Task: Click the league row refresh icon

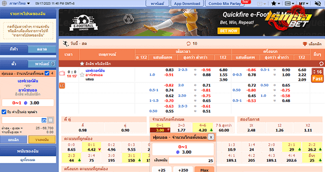Action: [321, 64]
